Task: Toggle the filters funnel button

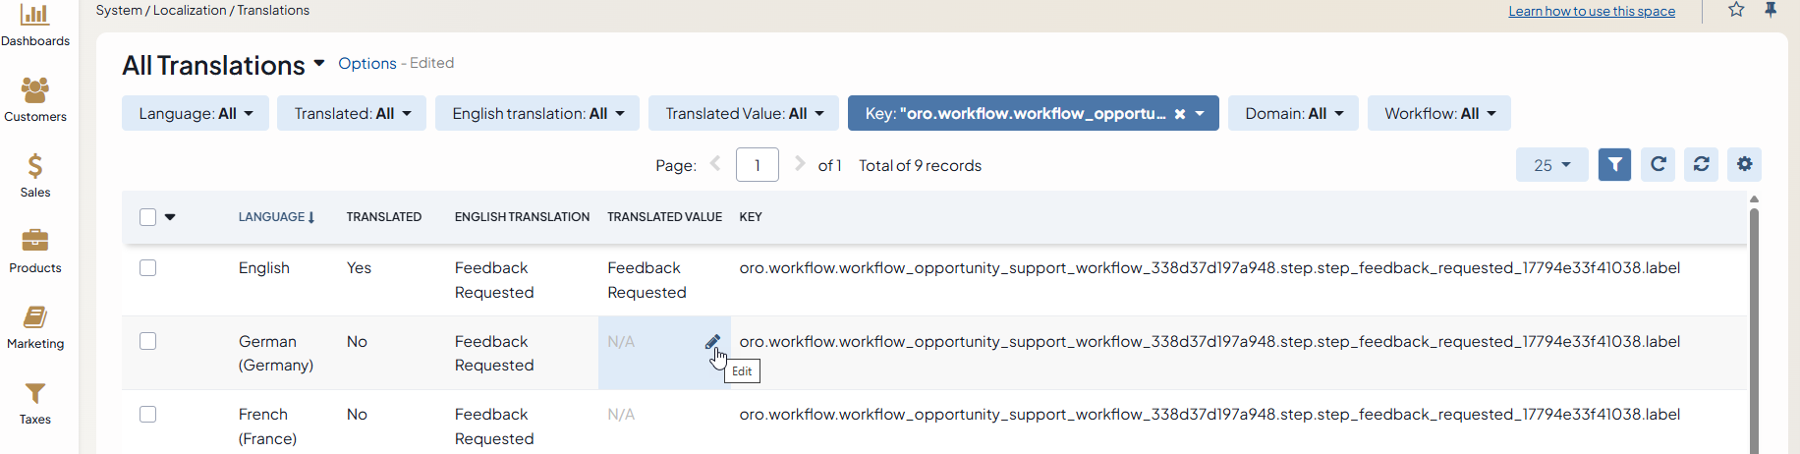Action: click(1614, 165)
